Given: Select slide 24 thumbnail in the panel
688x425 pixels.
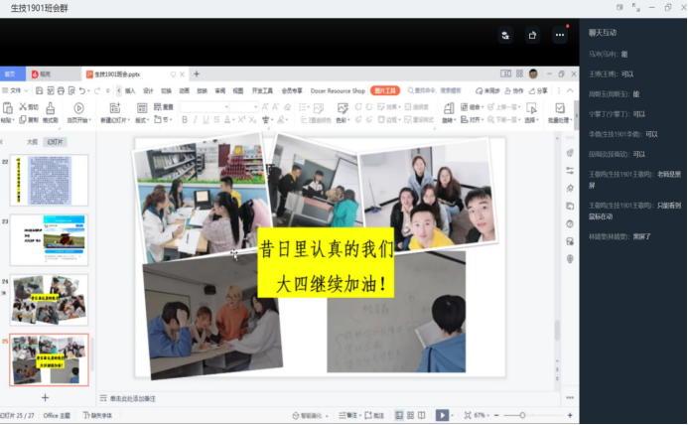Looking at the screenshot, I should [x=49, y=299].
